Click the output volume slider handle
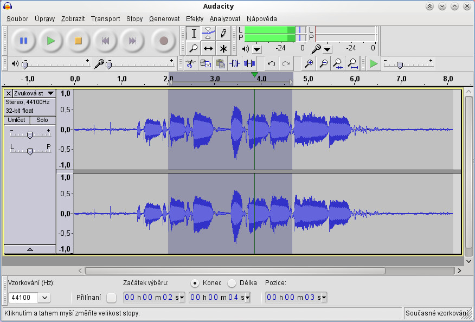The image size is (475, 322). [x=25, y=65]
